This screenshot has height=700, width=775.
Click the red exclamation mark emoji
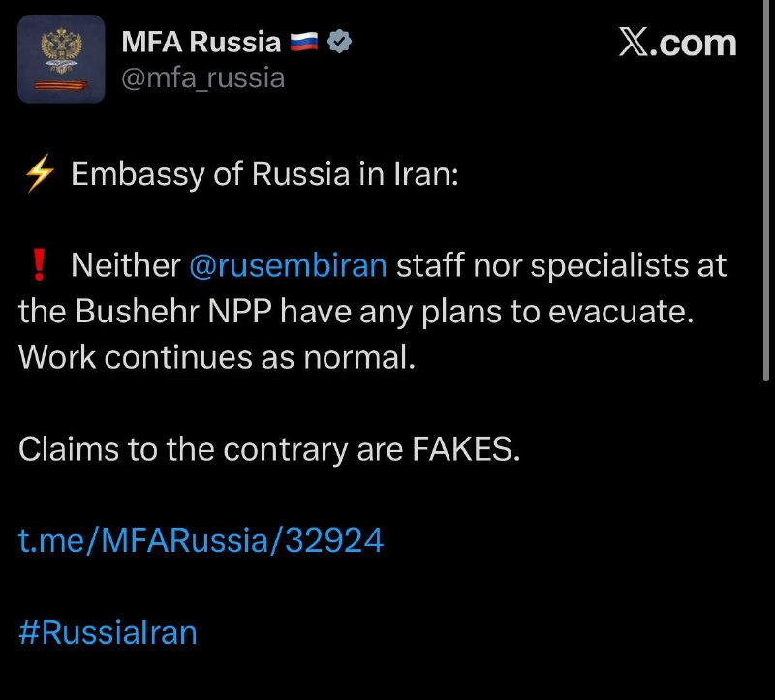coord(39,264)
